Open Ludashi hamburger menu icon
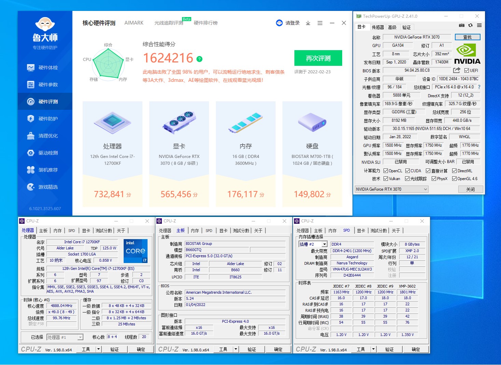 (320, 23)
